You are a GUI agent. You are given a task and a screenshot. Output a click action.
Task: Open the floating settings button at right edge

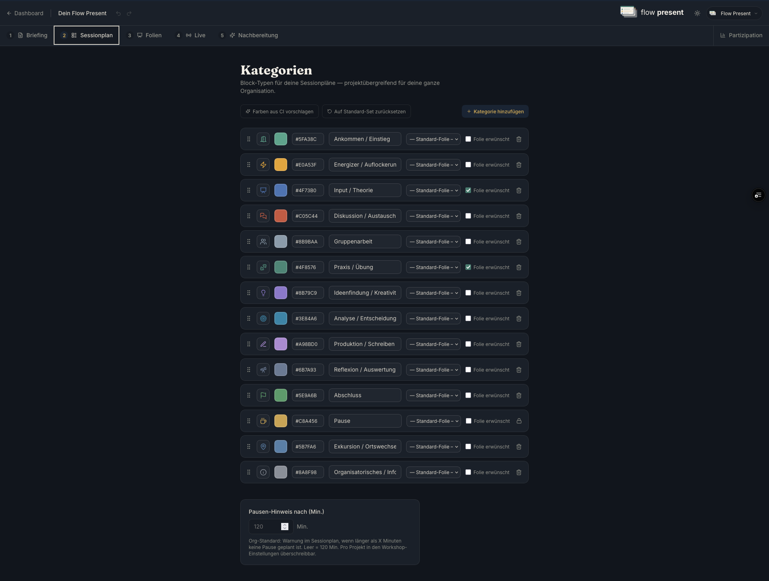758,195
